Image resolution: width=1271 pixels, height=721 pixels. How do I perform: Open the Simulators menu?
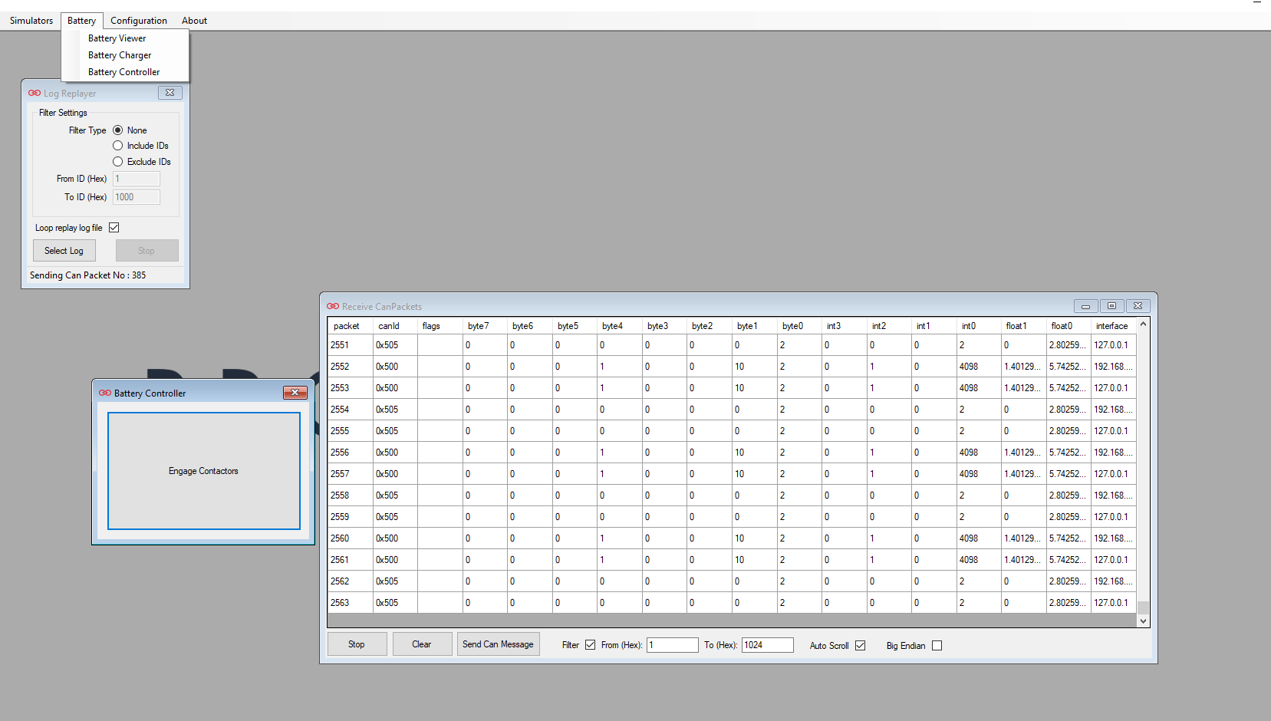(31, 21)
